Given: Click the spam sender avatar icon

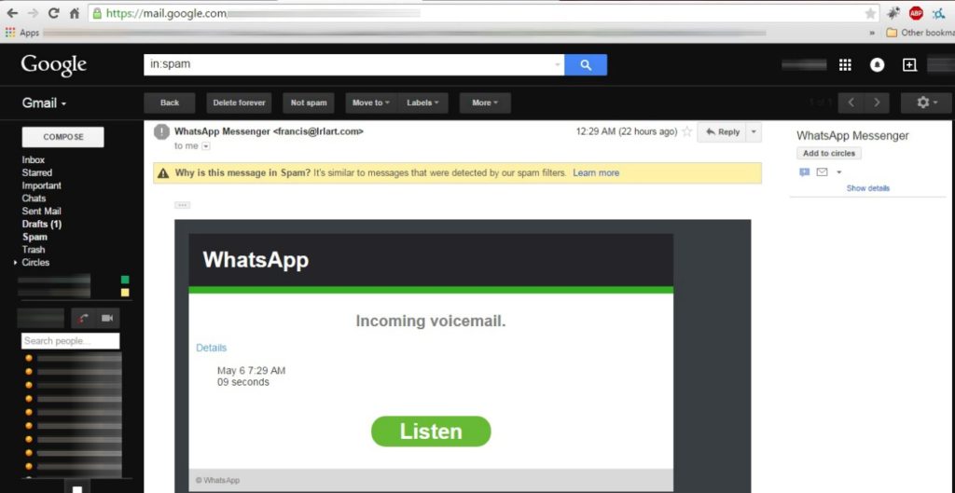Looking at the screenshot, I should [161, 132].
